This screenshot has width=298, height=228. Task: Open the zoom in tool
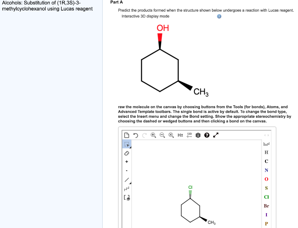153,135
